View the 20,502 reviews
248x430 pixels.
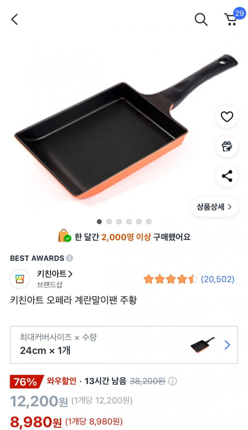218,279
